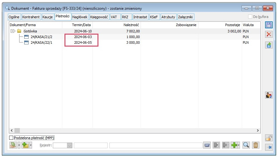Screen dimensions: 278x158
Task: Click the padlock icon on right sidebar
Action: (x=269, y=138)
